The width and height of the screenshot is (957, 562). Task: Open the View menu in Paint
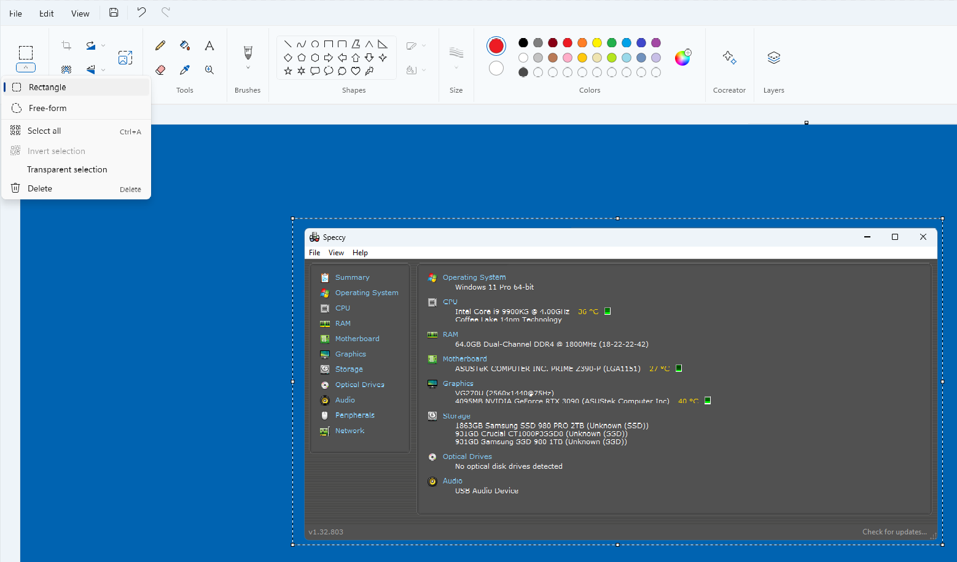pyautogui.click(x=80, y=13)
